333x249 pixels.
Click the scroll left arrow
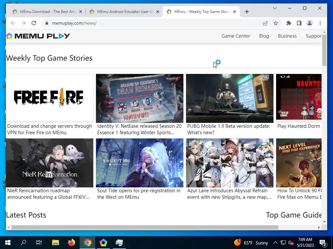pyautogui.click(x=8, y=227)
